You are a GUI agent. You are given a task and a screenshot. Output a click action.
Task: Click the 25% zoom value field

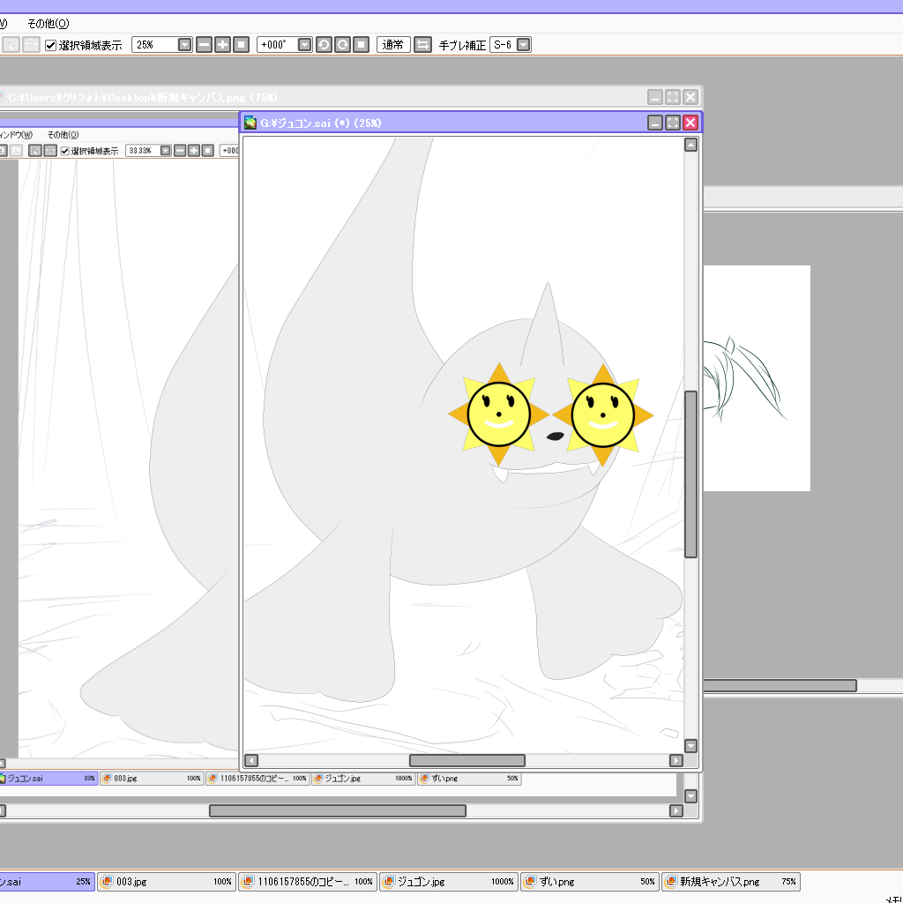[154, 45]
